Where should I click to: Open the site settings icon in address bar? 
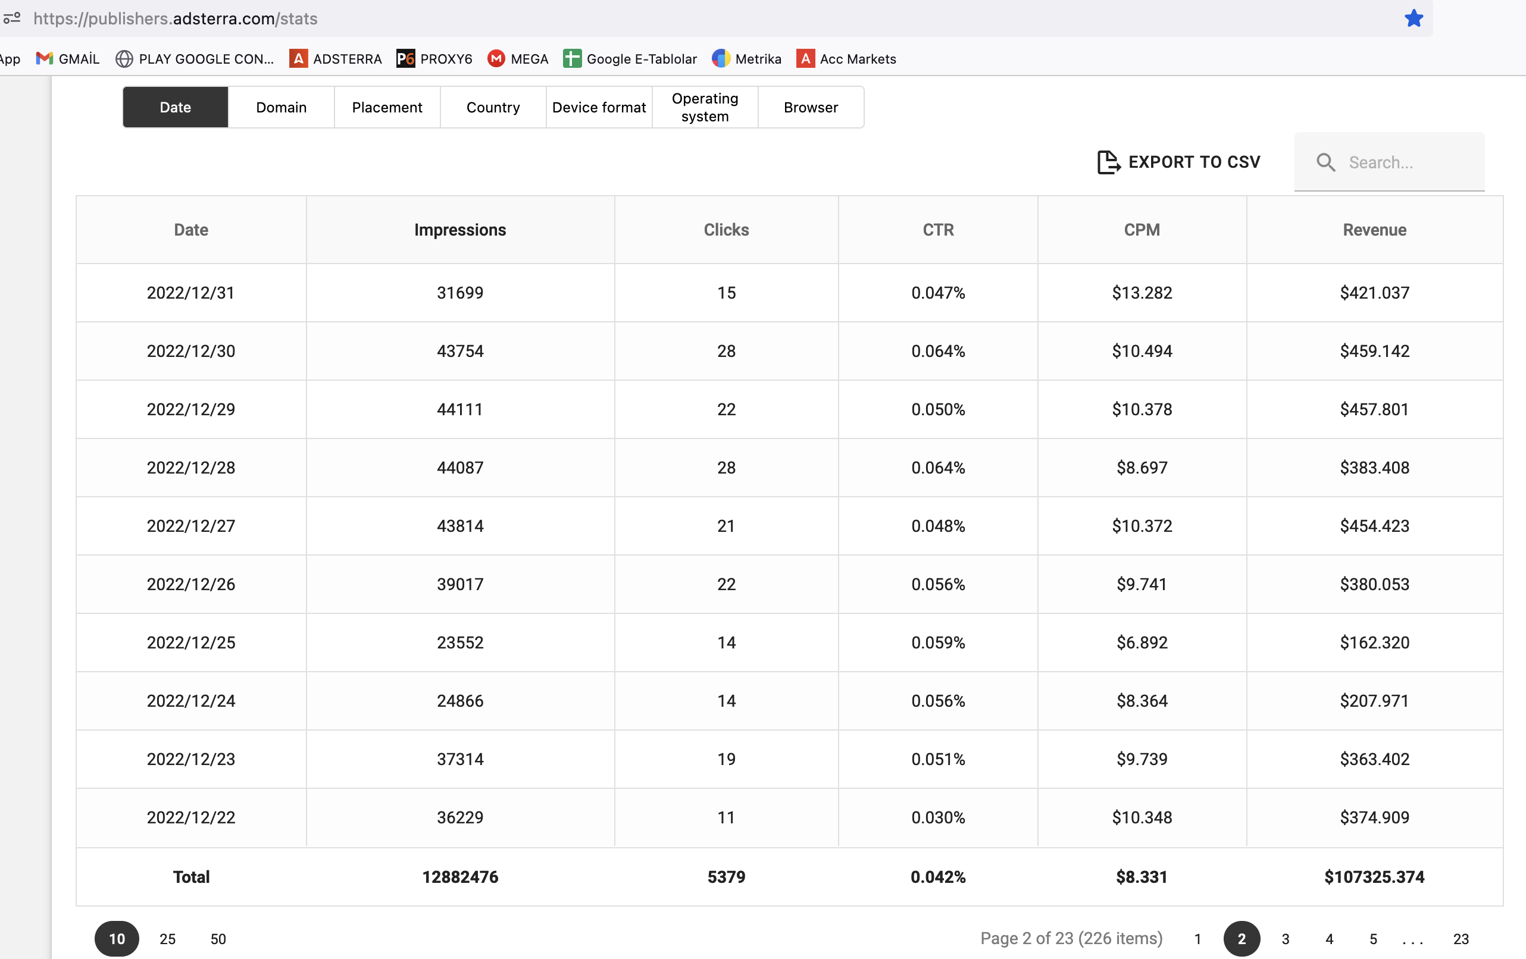tap(12, 18)
